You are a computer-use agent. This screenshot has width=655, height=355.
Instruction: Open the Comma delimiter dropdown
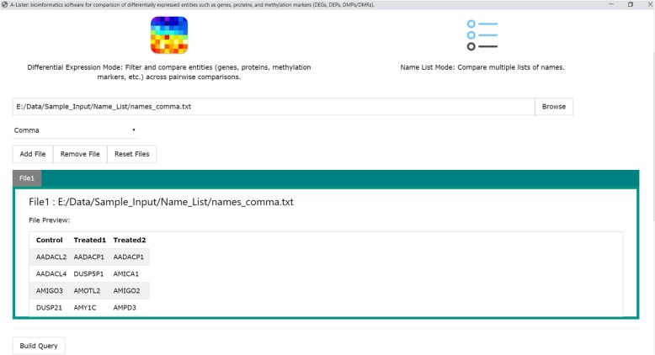tap(76, 130)
